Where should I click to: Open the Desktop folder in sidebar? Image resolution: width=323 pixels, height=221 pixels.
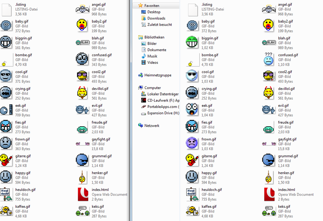154,12
